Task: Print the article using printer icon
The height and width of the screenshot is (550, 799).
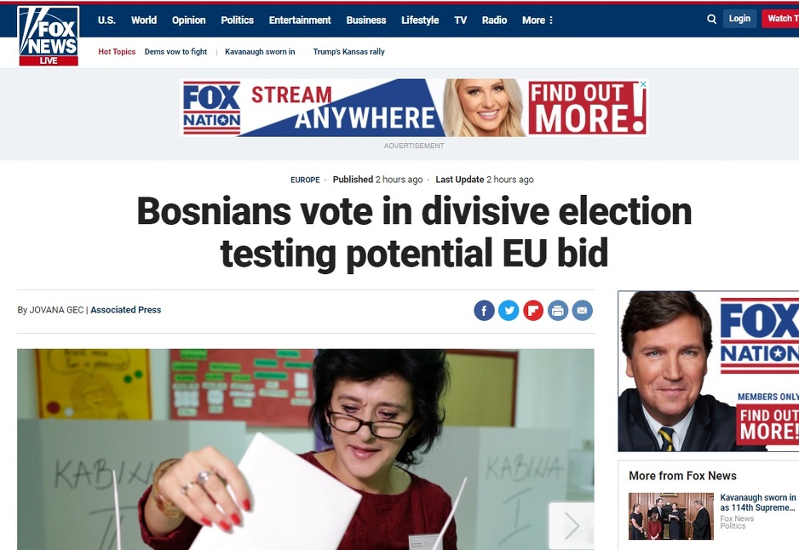Action: click(558, 310)
